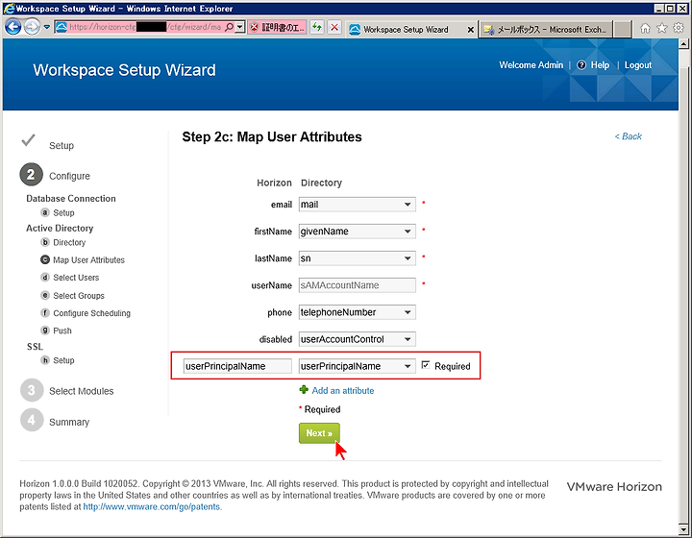Image resolution: width=692 pixels, height=538 pixels.
Task: Click Add an attribute link
Action: point(343,391)
